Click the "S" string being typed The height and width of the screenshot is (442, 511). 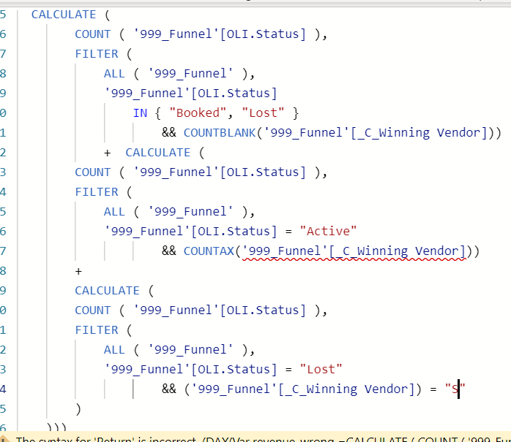tap(455, 389)
